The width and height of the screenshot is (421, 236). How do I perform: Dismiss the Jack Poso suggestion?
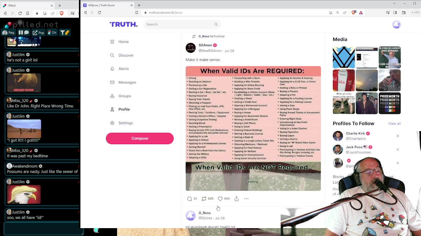(x=398, y=149)
